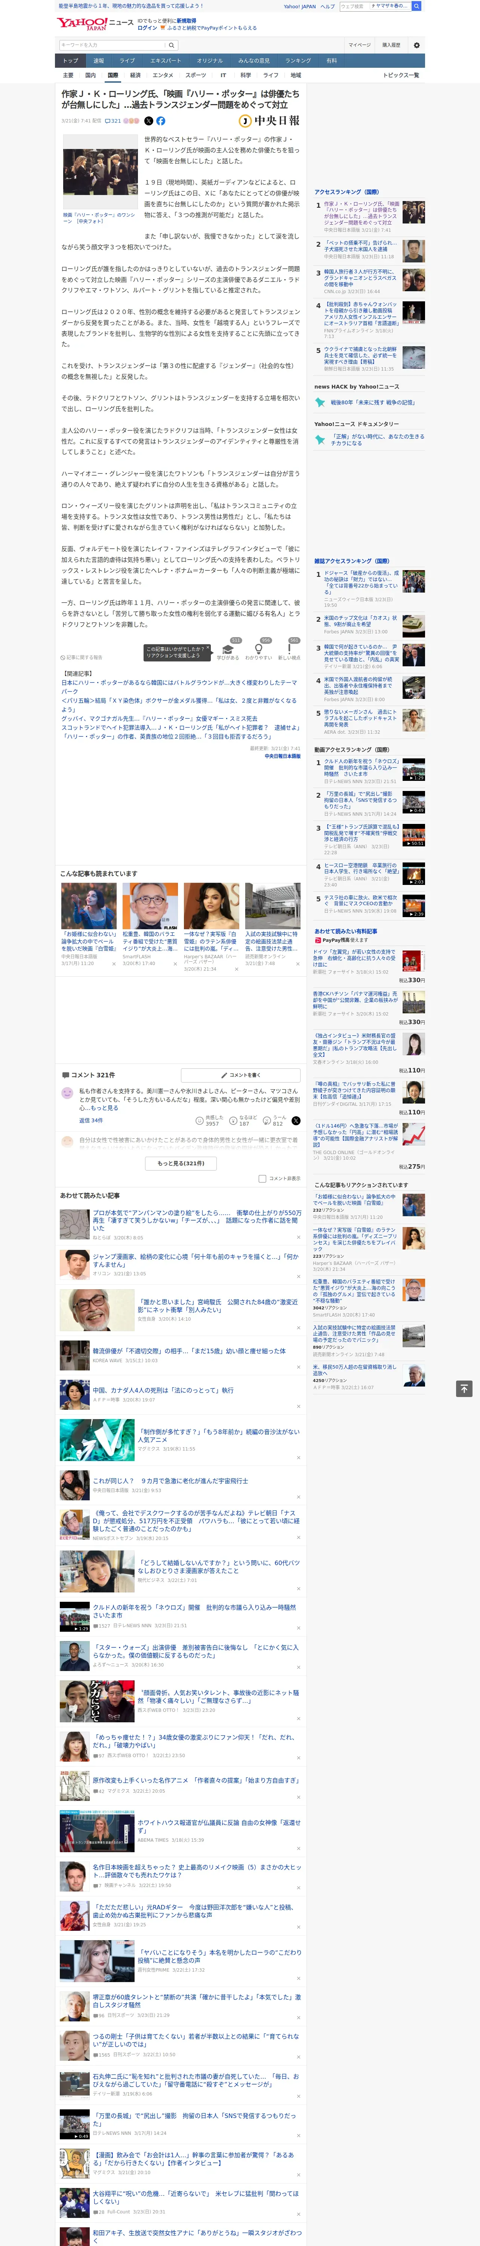Expand replies via 返信 34件
The height and width of the screenshot is (2246, 480).
tap(90, 1120)
